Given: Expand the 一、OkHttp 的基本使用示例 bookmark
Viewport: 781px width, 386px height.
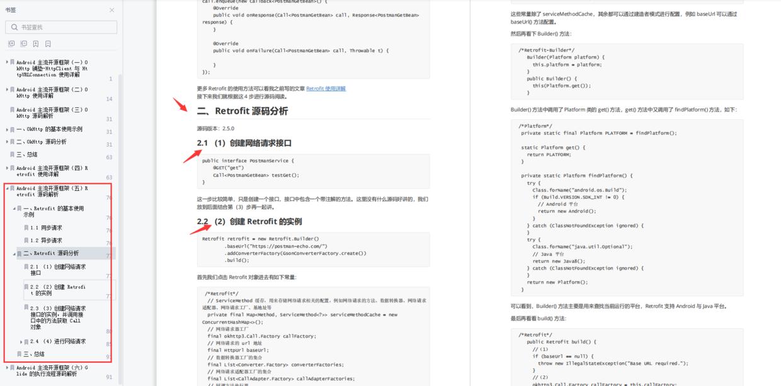Looking at the screenshot, I should pos(7,129).
